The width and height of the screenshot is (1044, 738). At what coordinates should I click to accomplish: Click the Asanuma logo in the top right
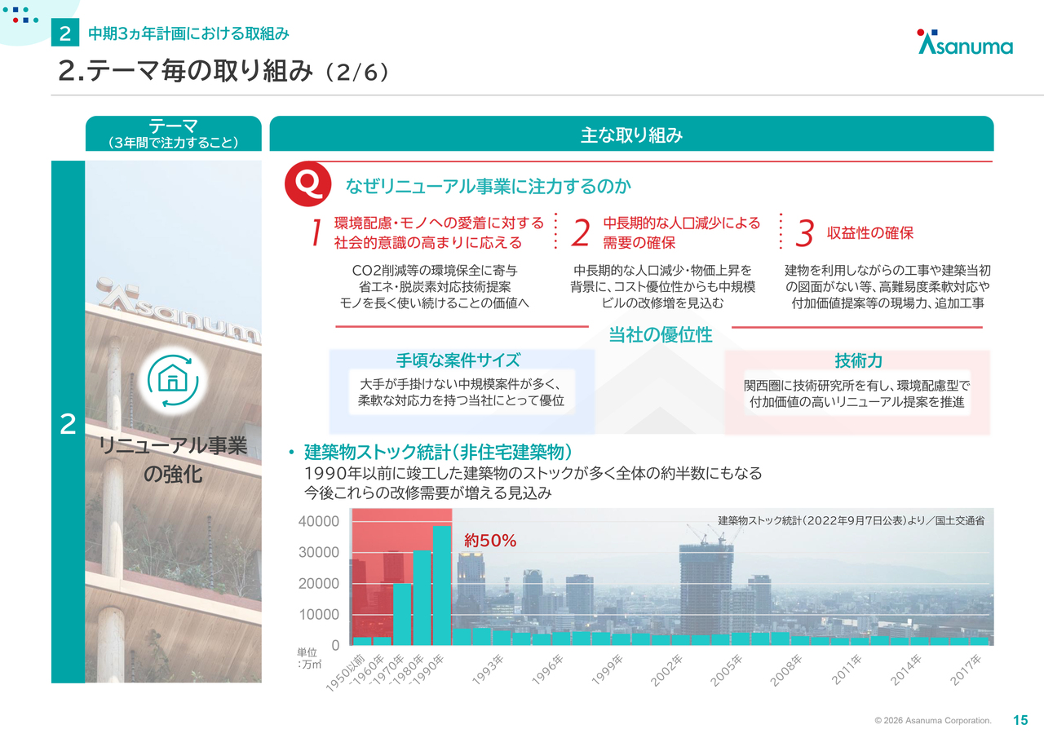tap(965, 43)
